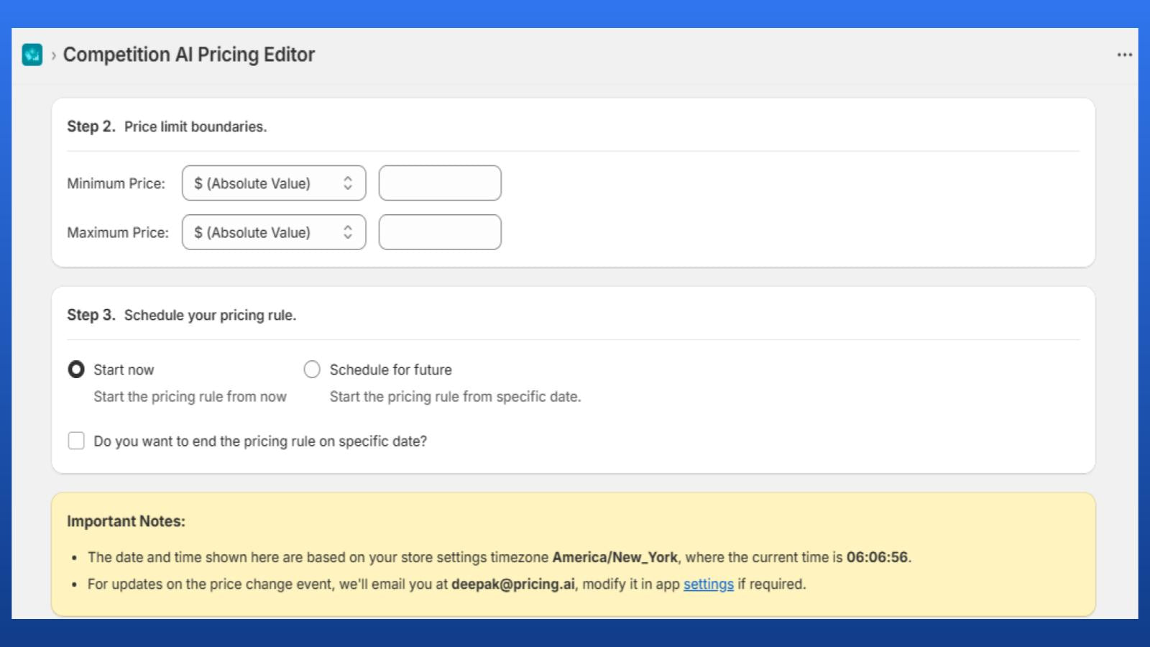The height and width of the screenshot is (647, 1150).
Task: Click the Maximum Price value input field
Action: click(440, 231)
